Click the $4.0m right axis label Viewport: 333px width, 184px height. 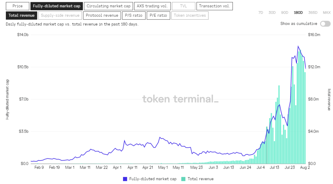coord(314,132)
